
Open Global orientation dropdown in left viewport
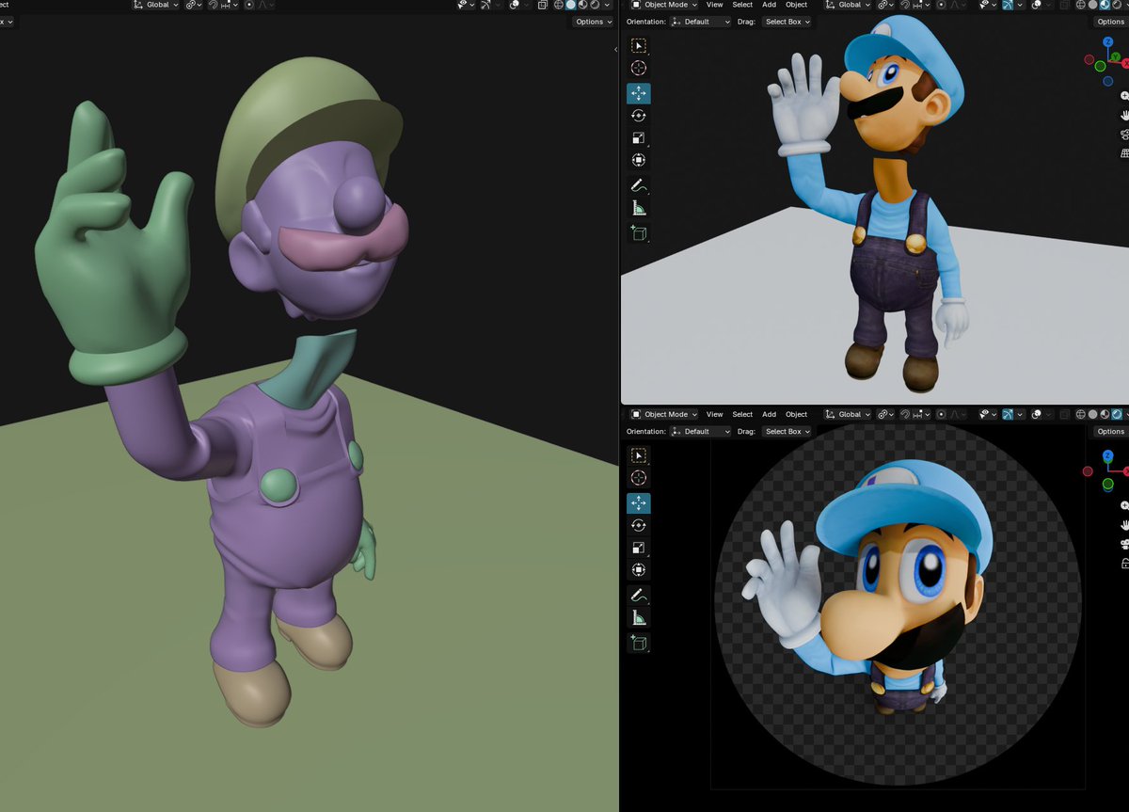tap(156, 5)
